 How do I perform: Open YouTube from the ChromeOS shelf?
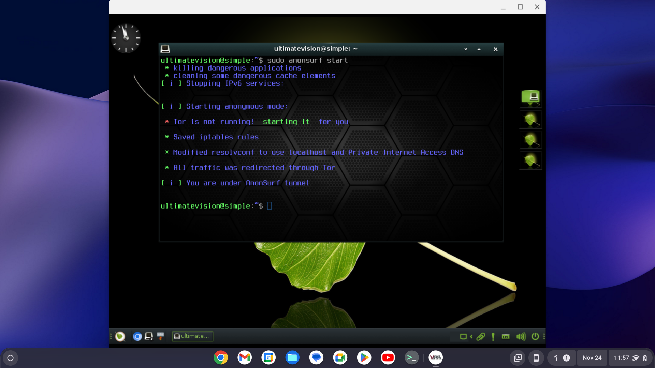click(388, 358)
